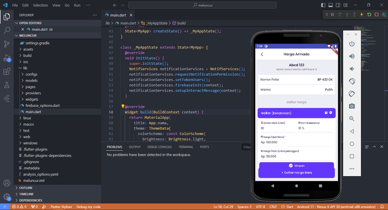The width and height of the screenshot is (388, 210).
Task: Click the notifications bell in status bar
Action: pyautogui.click(x=382, y=207)
